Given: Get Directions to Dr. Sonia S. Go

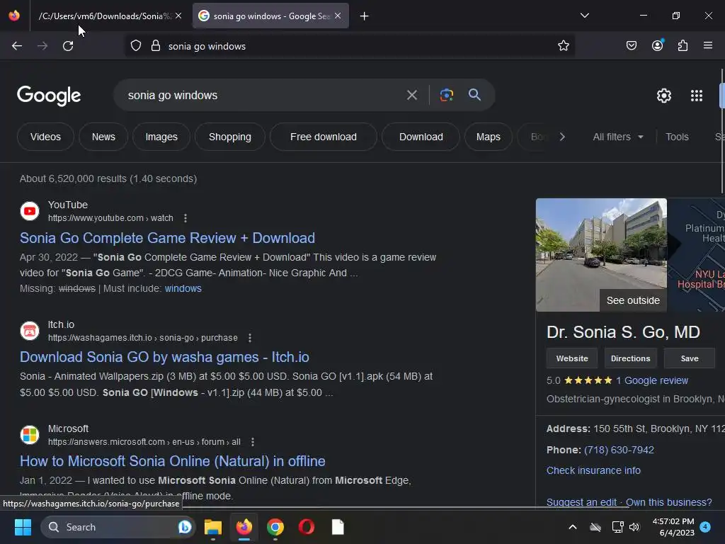Looking at the screenshot, I should tap(630, 358).
